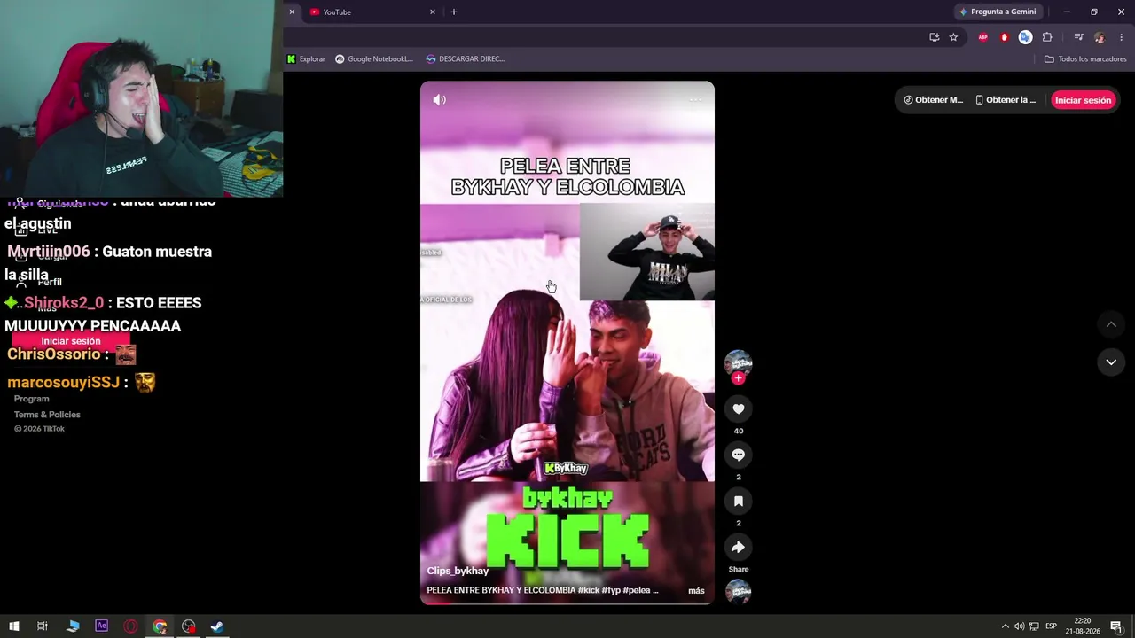The width and height of the screenshot is (1135, 638).
Task: Click the Share arrow icon
Action: (x=738, y=547)
